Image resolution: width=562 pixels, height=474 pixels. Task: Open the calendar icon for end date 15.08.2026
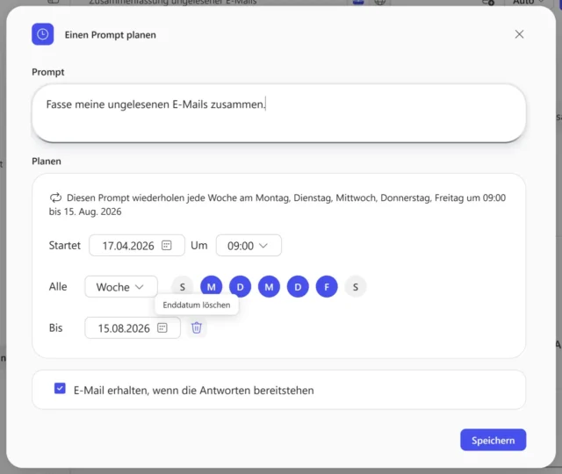[162, 327]
